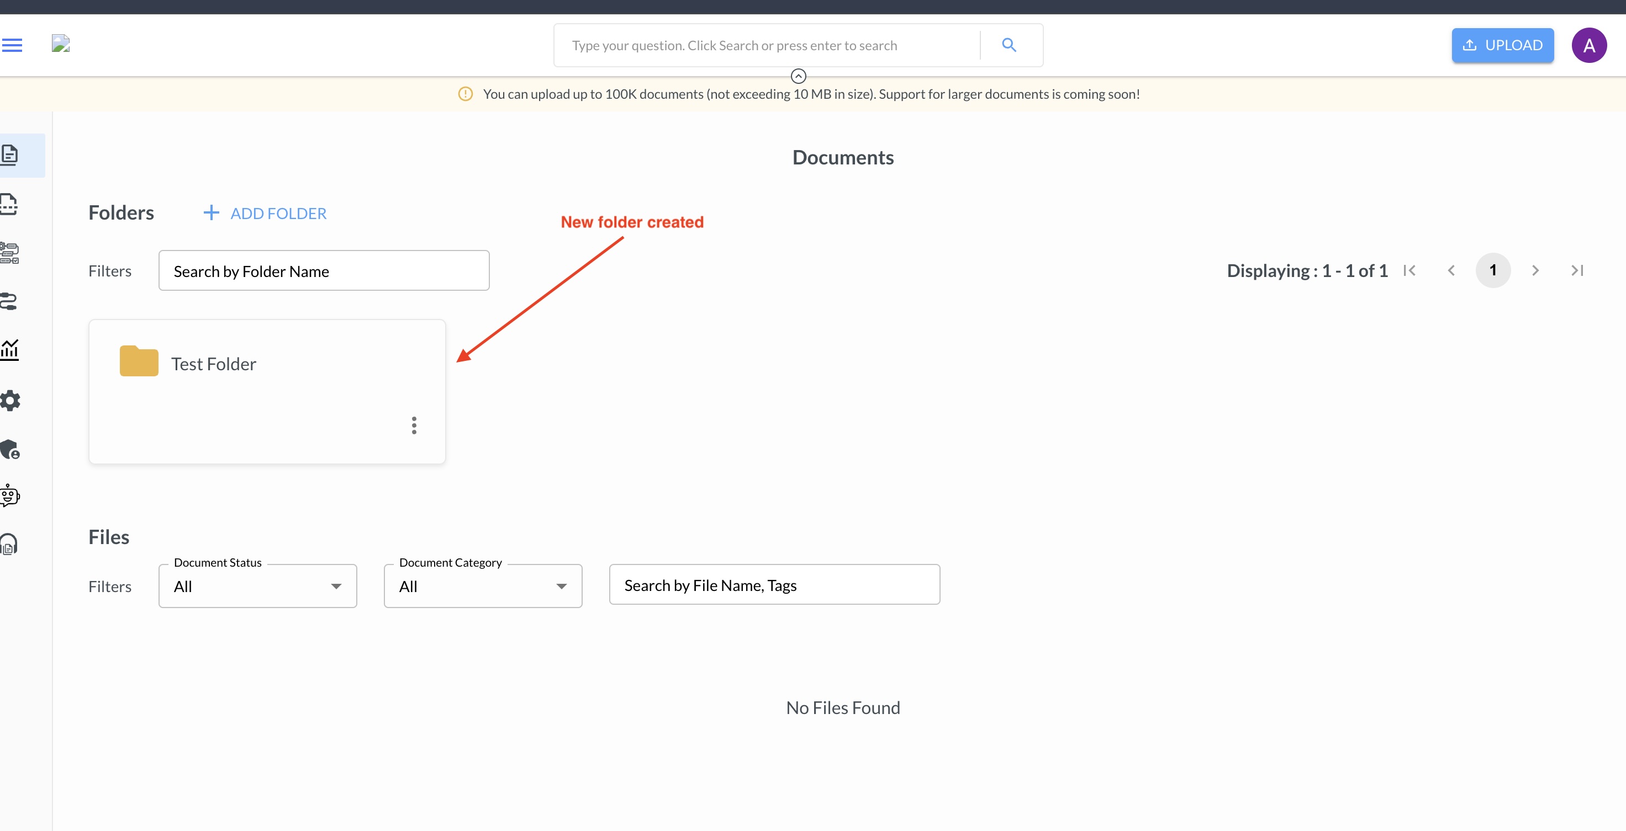Click the magnifier search icon
This screenshot has width=1626, height=831.
(1009, 45)
